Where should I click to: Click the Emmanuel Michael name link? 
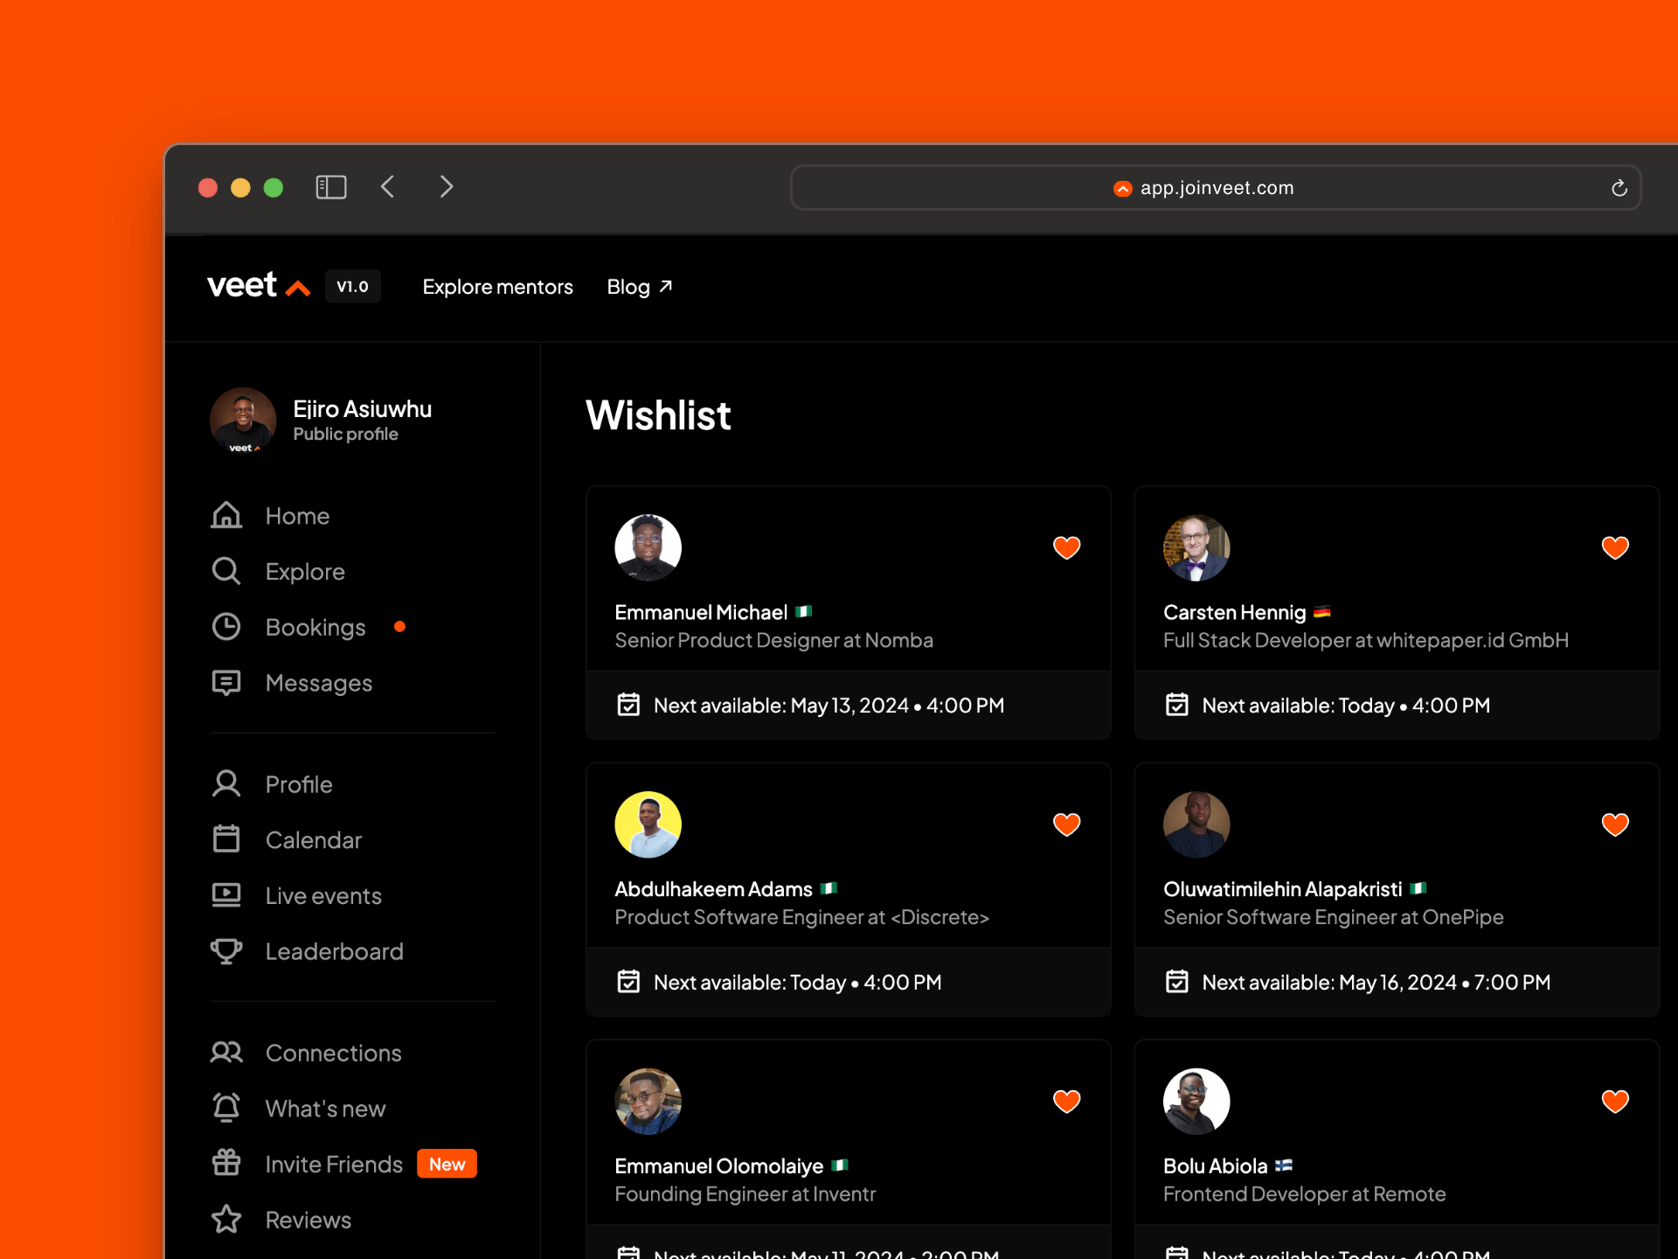701,612
